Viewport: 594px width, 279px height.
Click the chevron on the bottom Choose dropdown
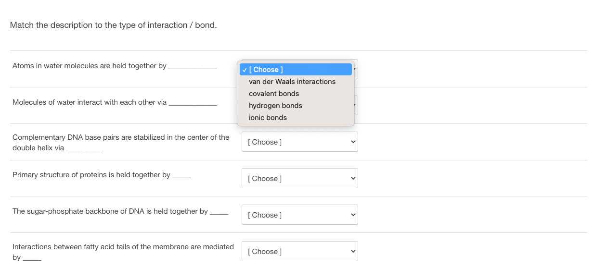click(x=352, y=251)
